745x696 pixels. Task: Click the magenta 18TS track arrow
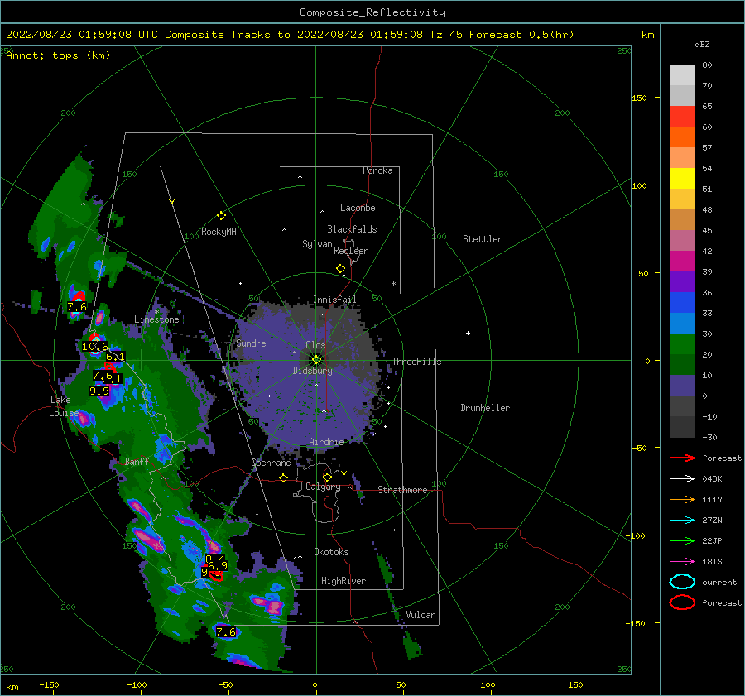tap(682, 562)
